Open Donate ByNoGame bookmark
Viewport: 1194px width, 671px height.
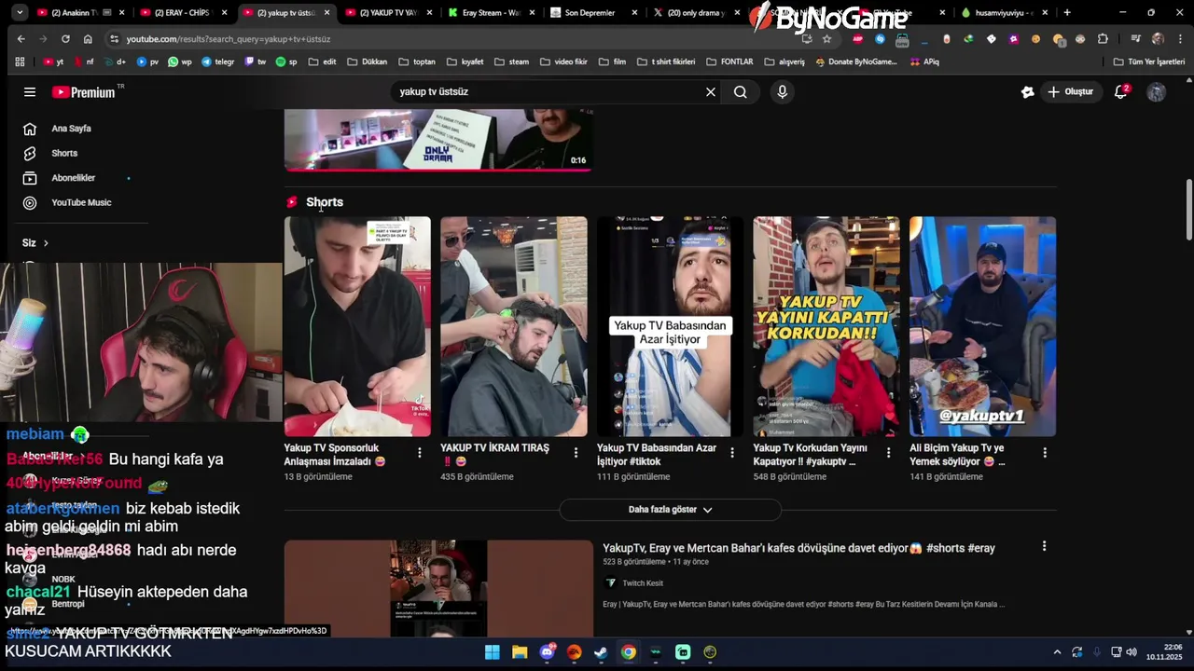[x=856, y=62]
